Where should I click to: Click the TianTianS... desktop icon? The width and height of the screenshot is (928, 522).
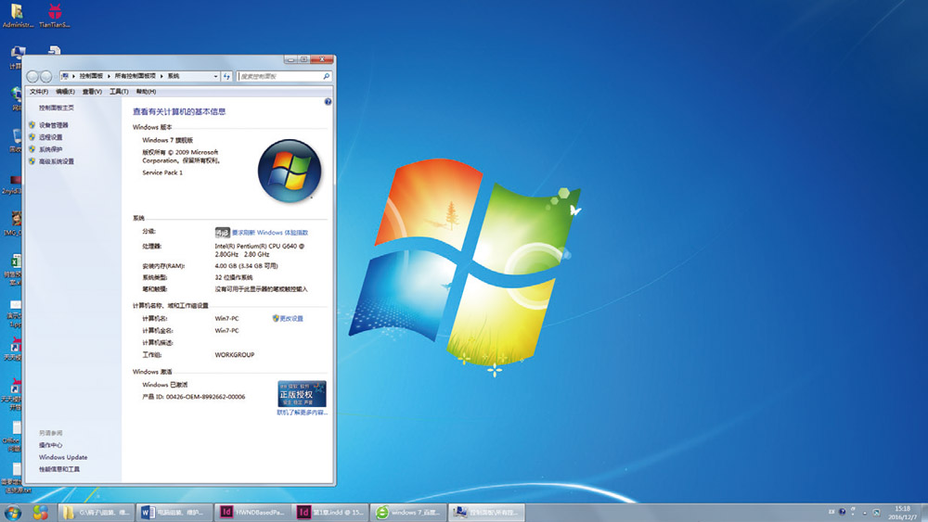[55, 16]
